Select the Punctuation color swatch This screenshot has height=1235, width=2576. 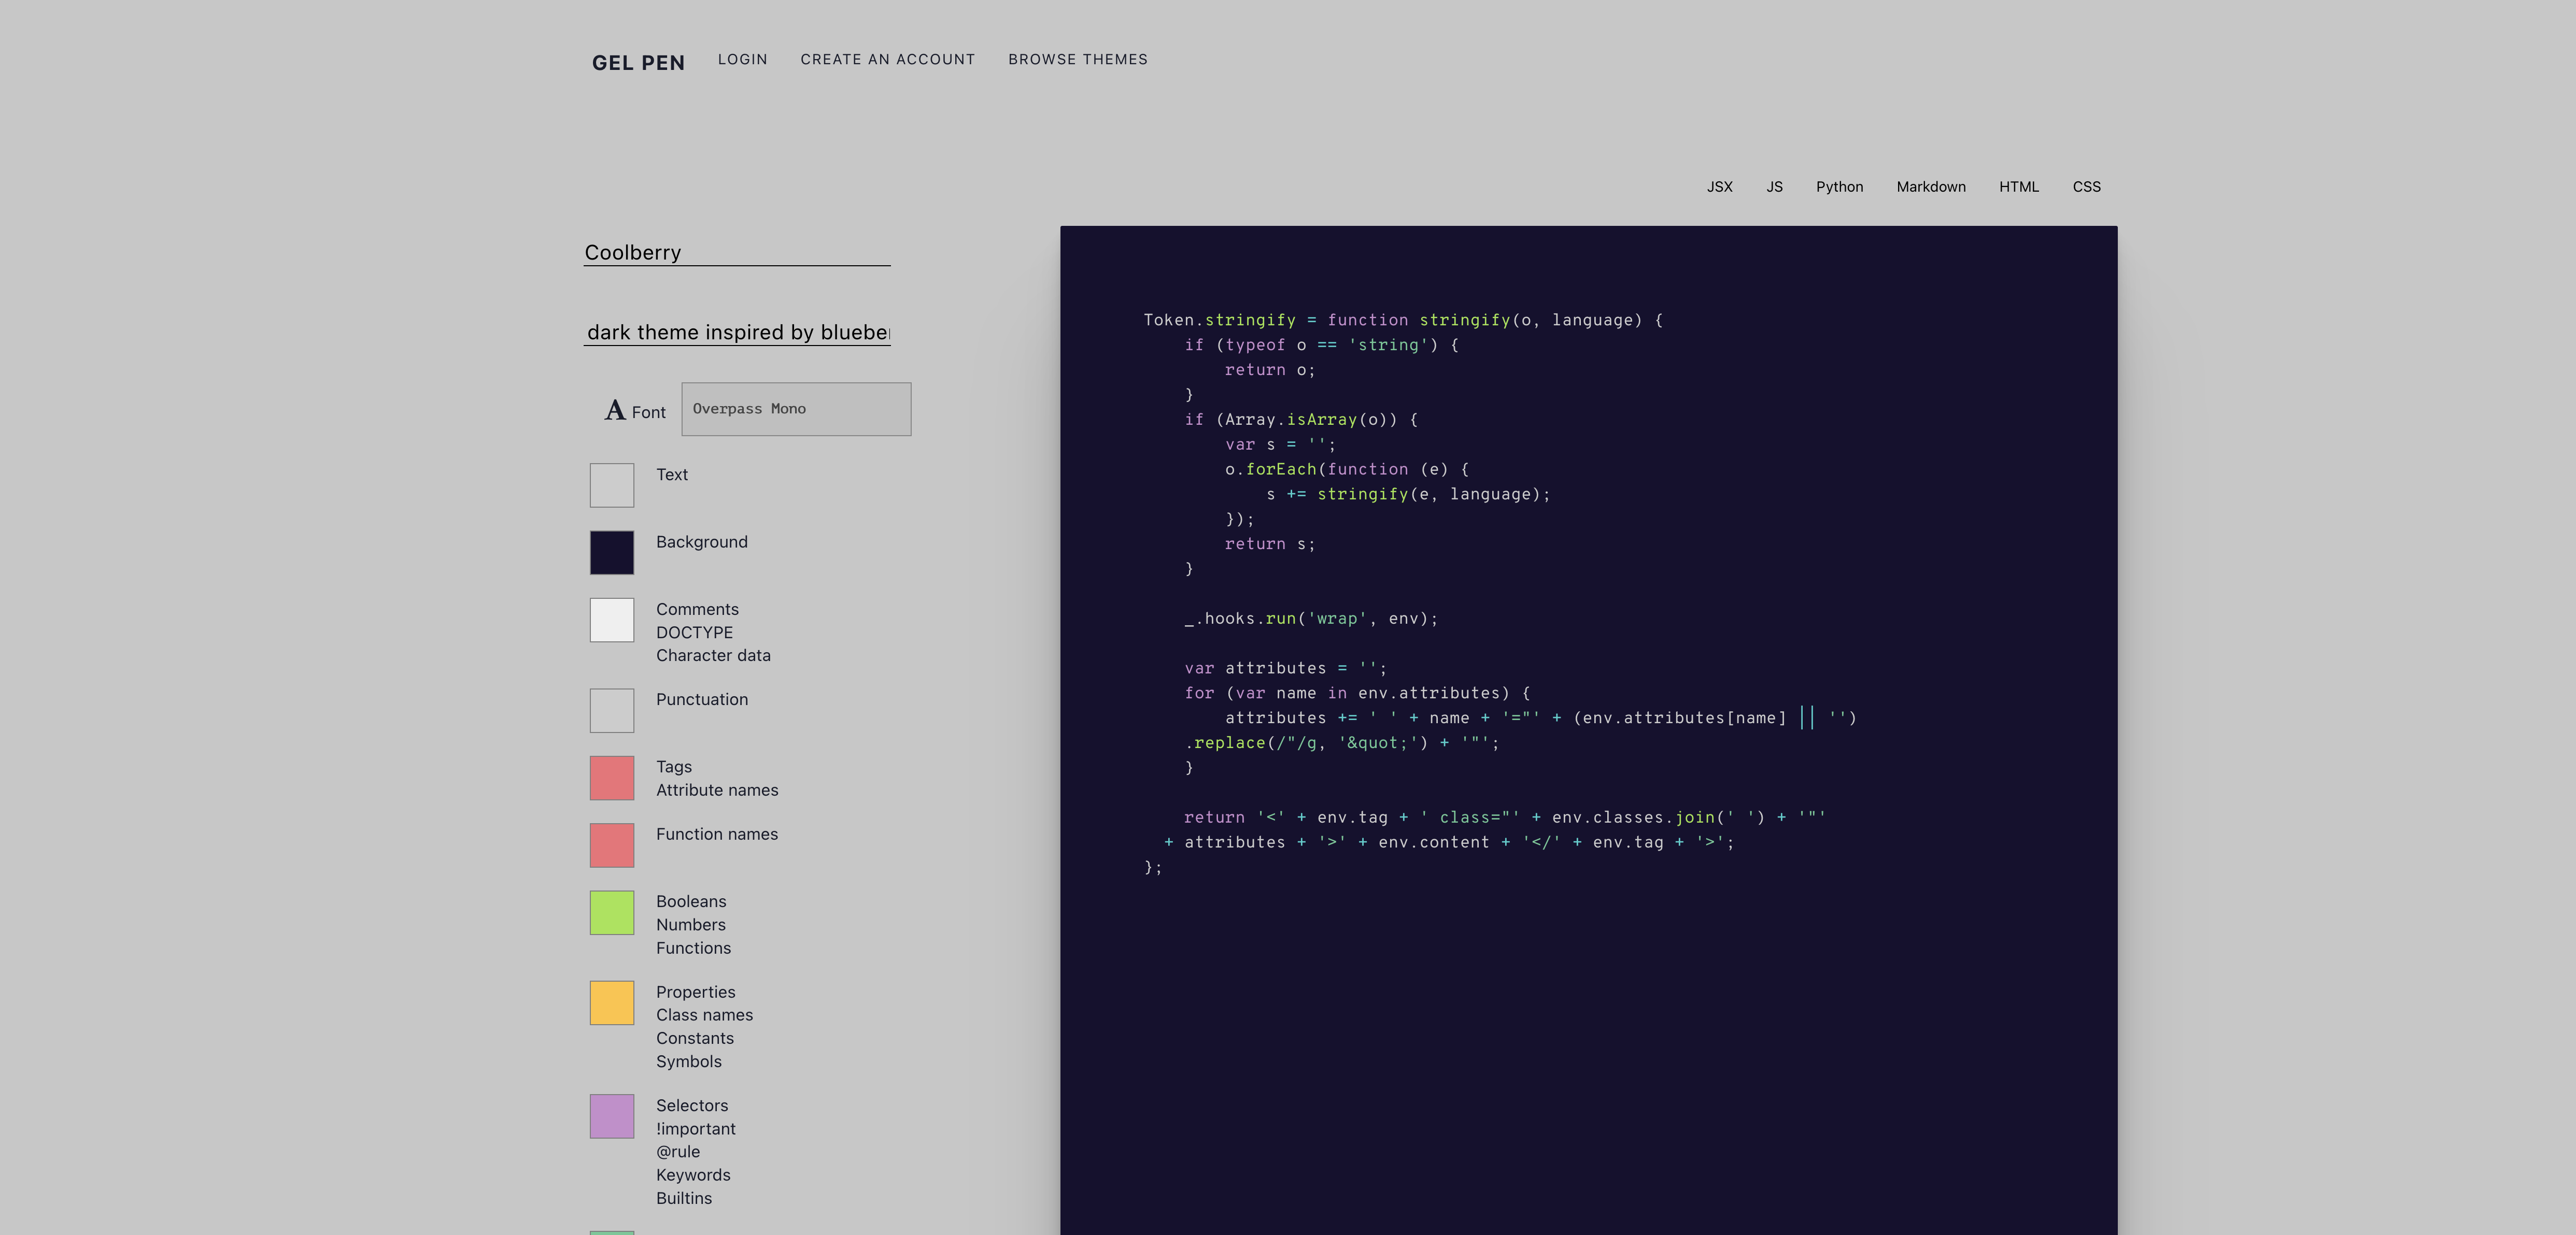pos(612,710)
